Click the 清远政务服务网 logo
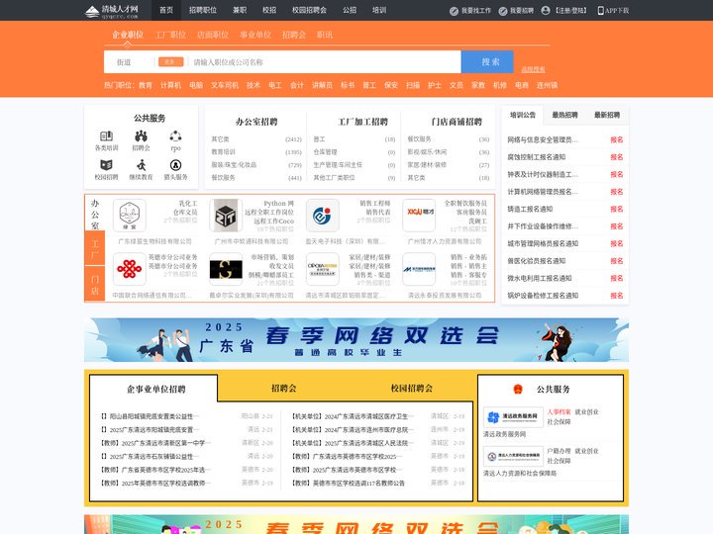Viewport: 713px width, 534px height. [513, 417]
